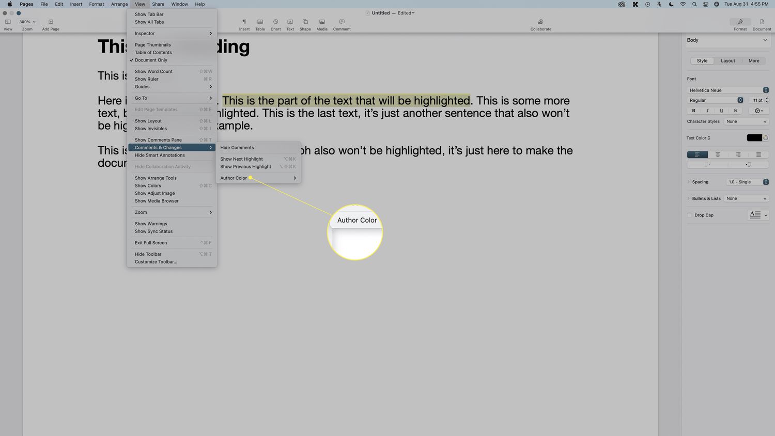Screen dimensions: 775x436
Task: Click the Comment toolbar icon
Action: [342, 22]
